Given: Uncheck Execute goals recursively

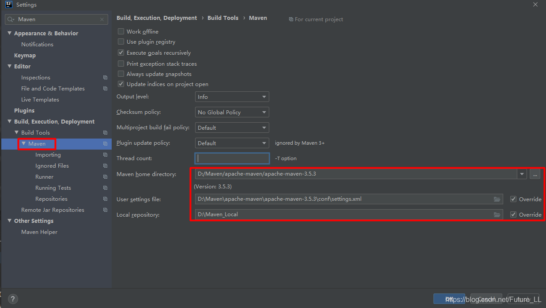Looking at the screenshot, I should (x=121, y=53).
